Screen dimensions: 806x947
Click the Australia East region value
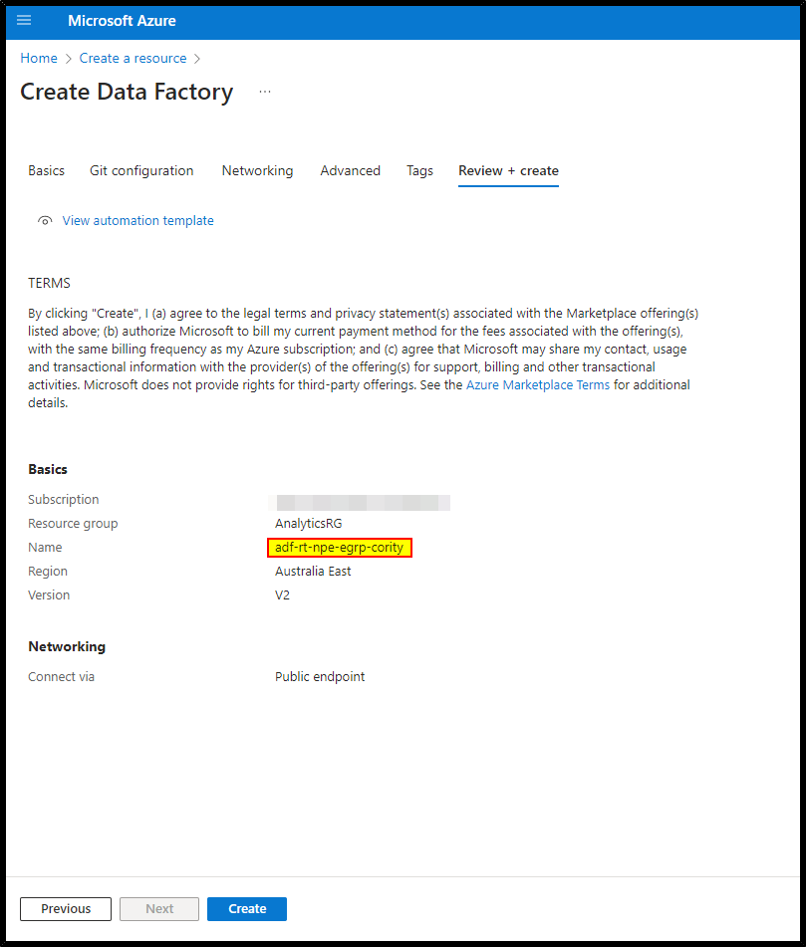tap(313, 572)
